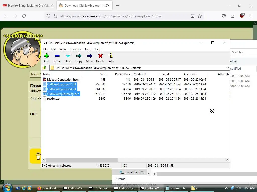Viewport: 257px width, 192px height.
Task: Open the Tools menu in 7-Zip
Action: (88, 49)
